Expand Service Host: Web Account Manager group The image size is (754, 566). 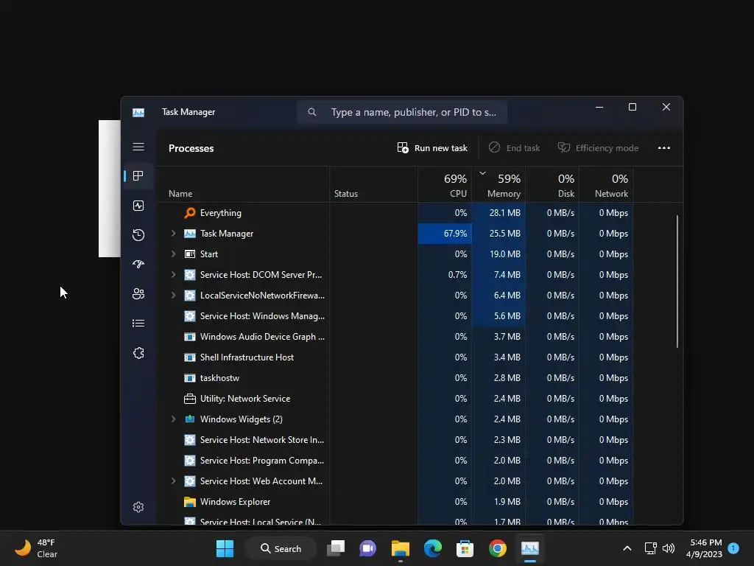[173, 481]
